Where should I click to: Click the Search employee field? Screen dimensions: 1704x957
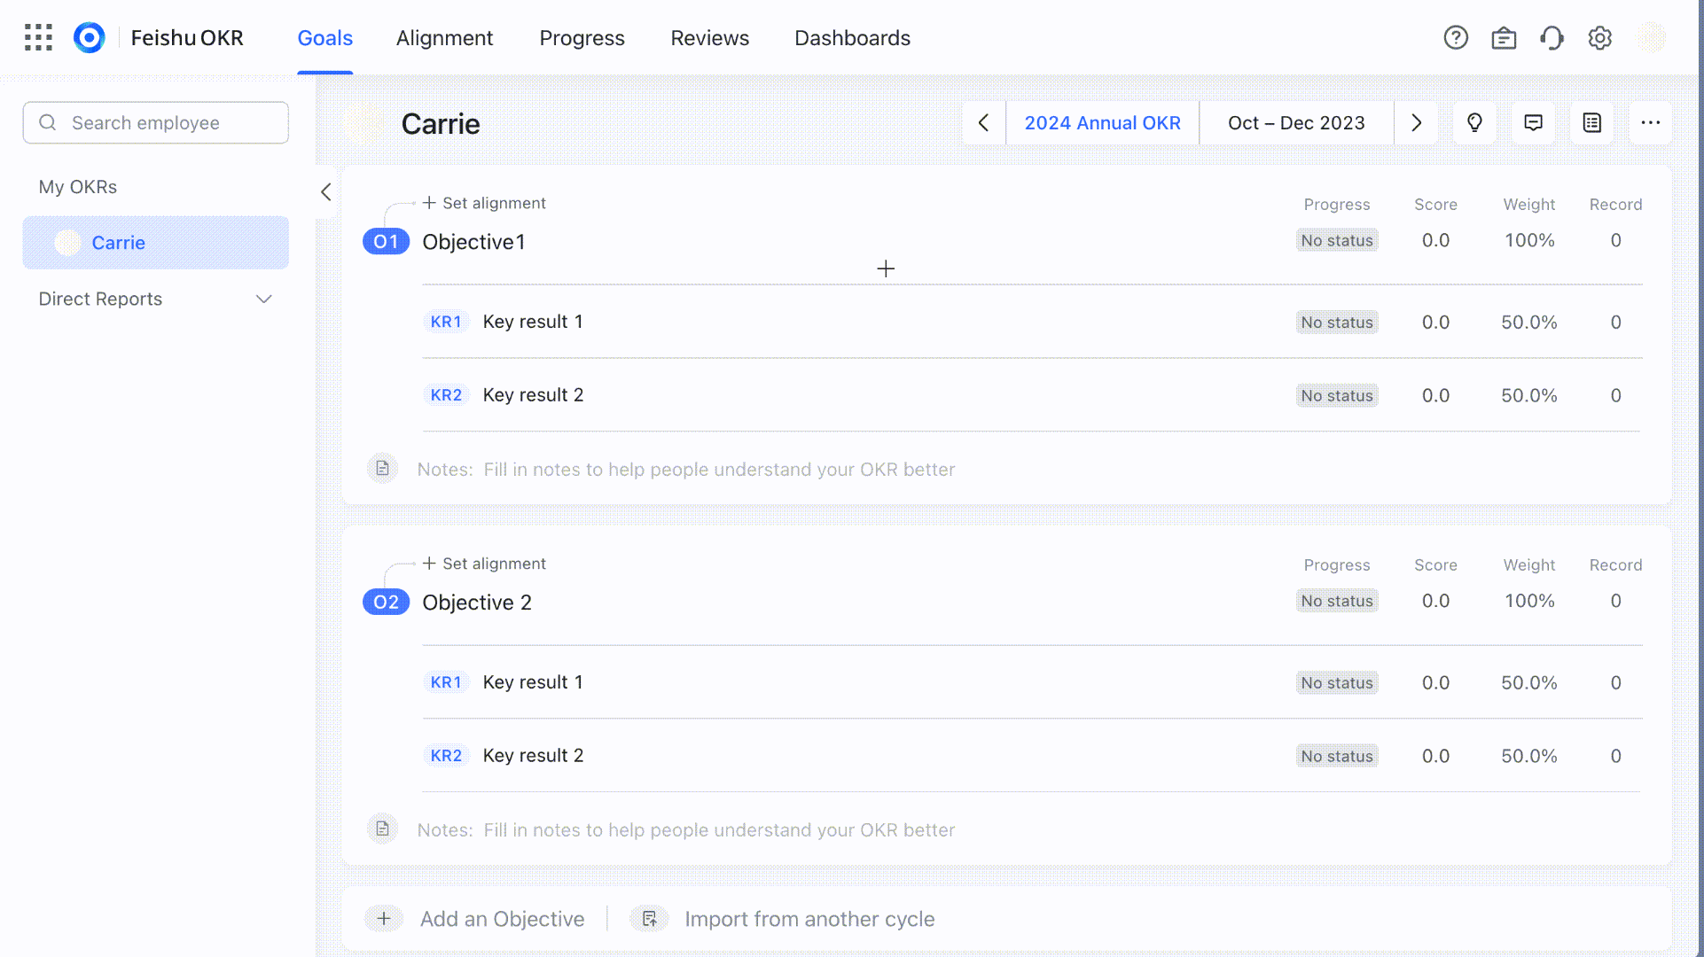[155, 122]
